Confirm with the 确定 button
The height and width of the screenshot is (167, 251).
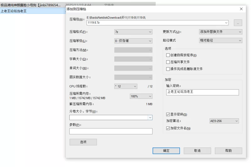coord(166,151)
